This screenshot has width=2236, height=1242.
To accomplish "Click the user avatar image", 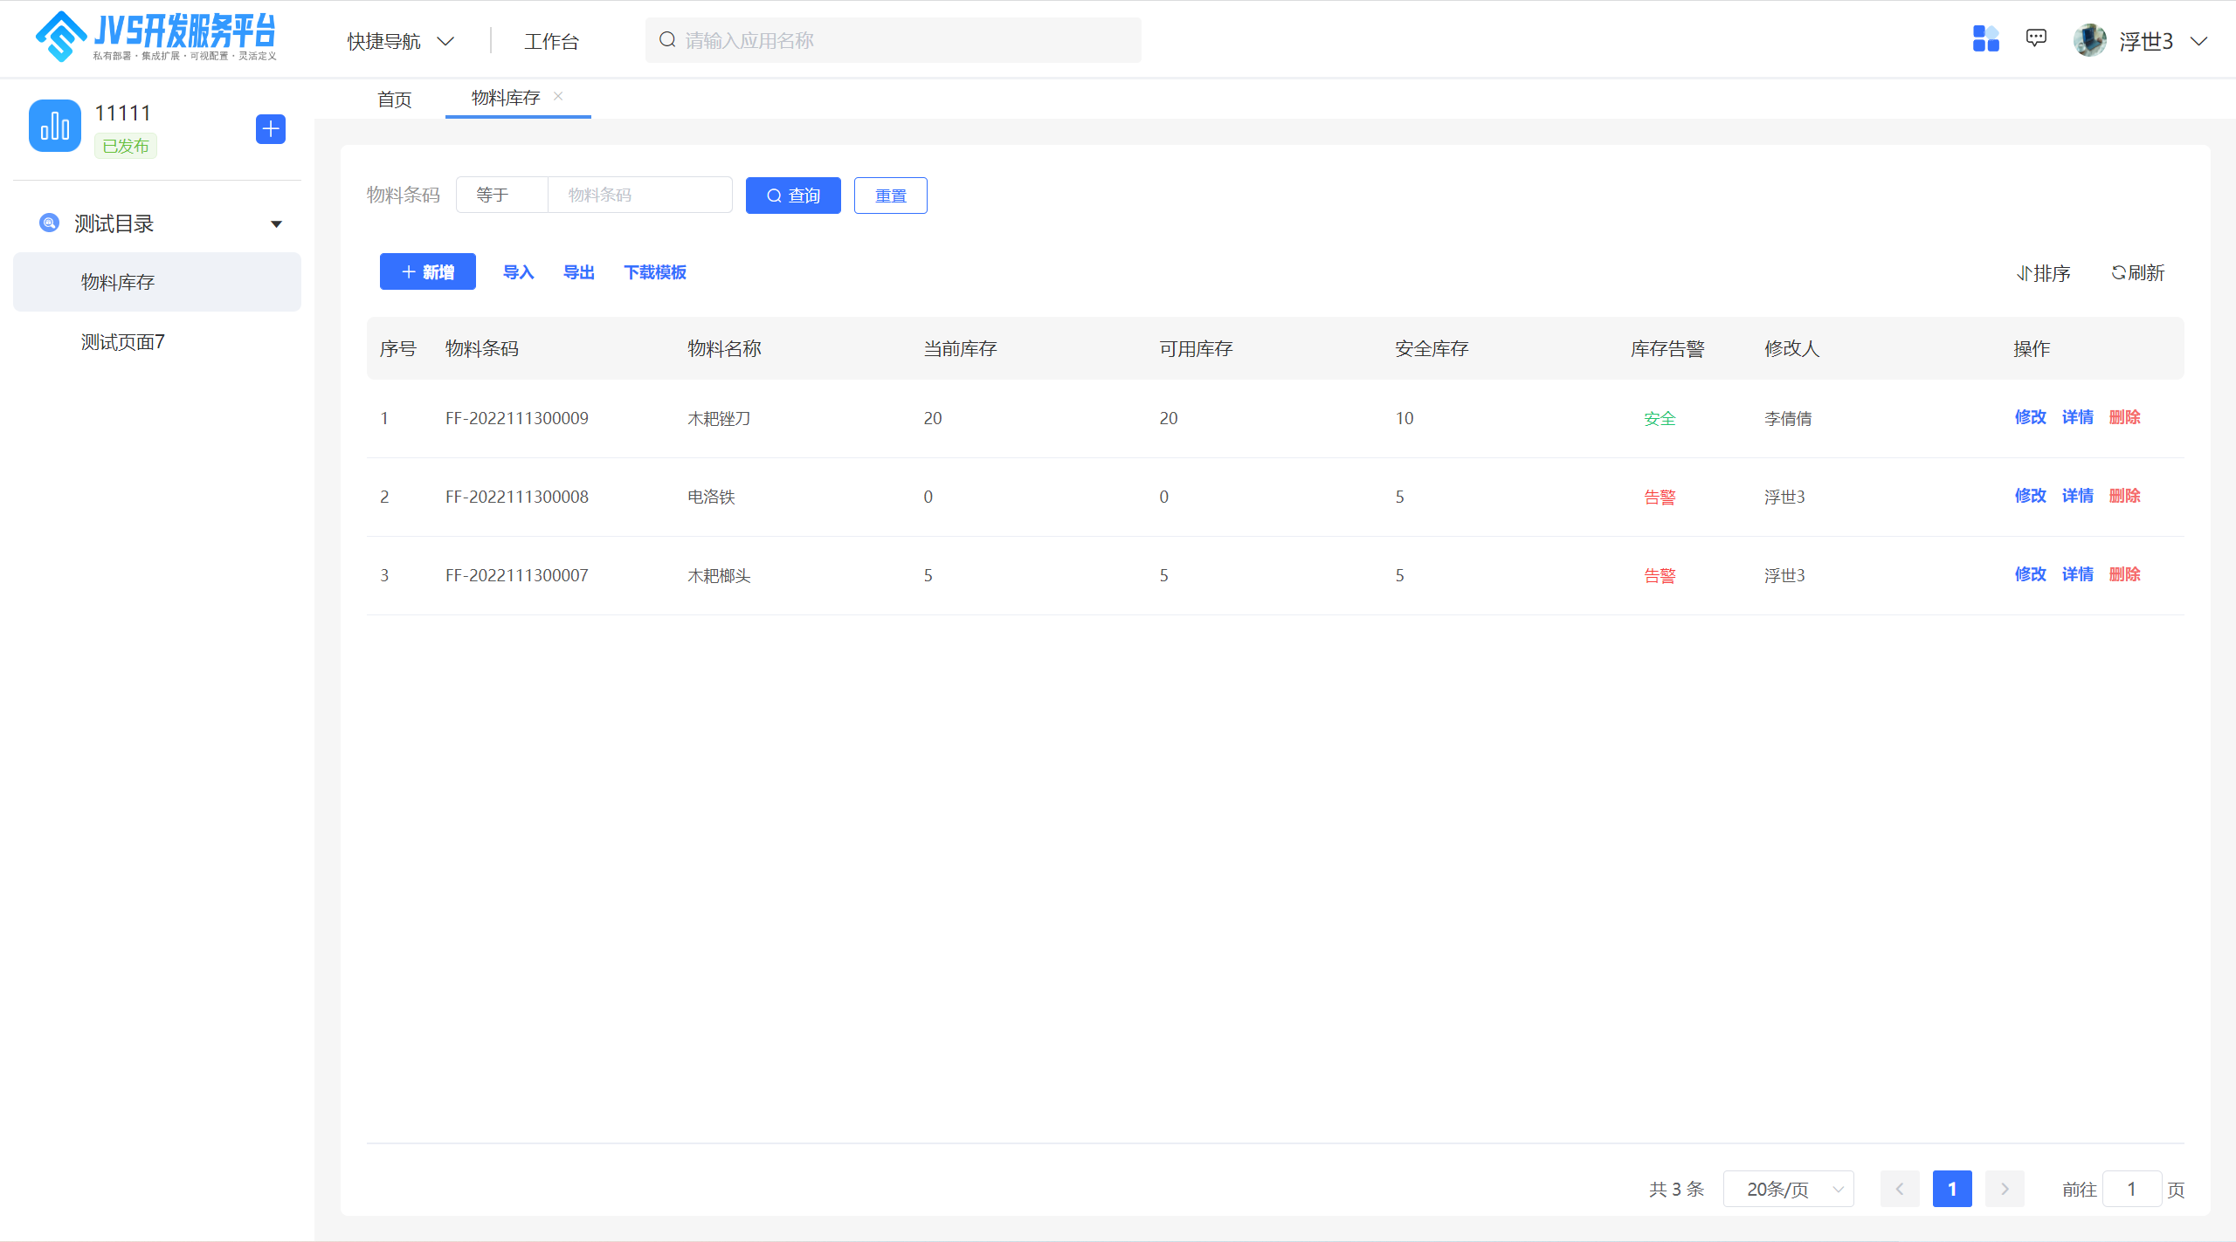I will [2090, 40].
